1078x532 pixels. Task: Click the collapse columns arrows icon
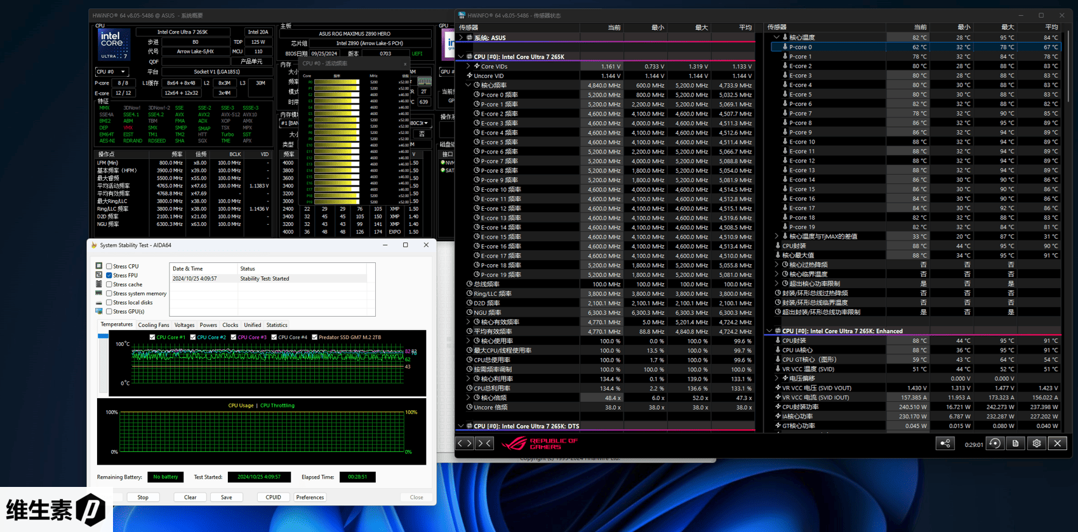click(x=484, y=444)
